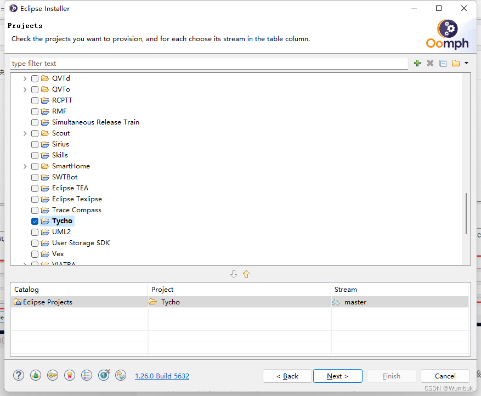This screenshot has height=396, width=481.
Task: Check the RCPTT checkbox
Action: click(x=35, y=100)
